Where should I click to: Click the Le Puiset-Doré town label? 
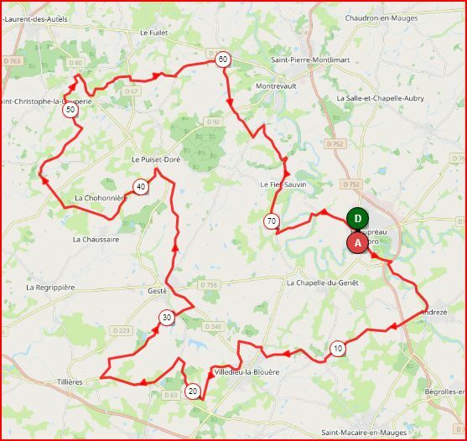coord(156,159)
